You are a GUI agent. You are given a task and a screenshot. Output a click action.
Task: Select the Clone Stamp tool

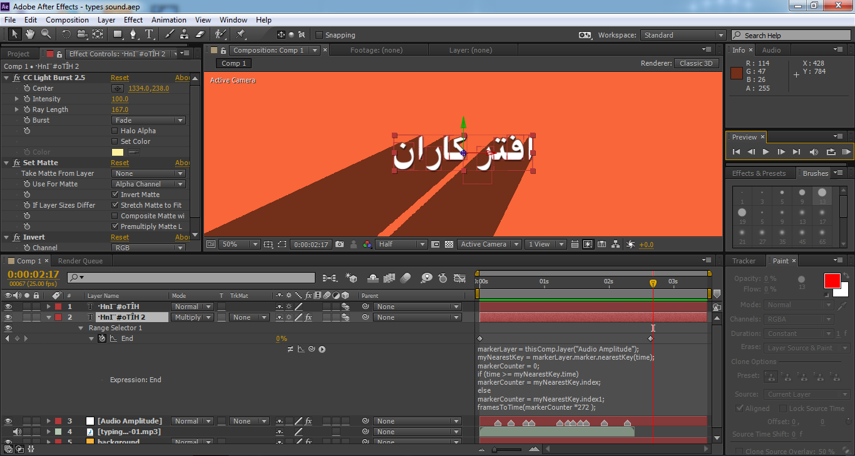185,34
